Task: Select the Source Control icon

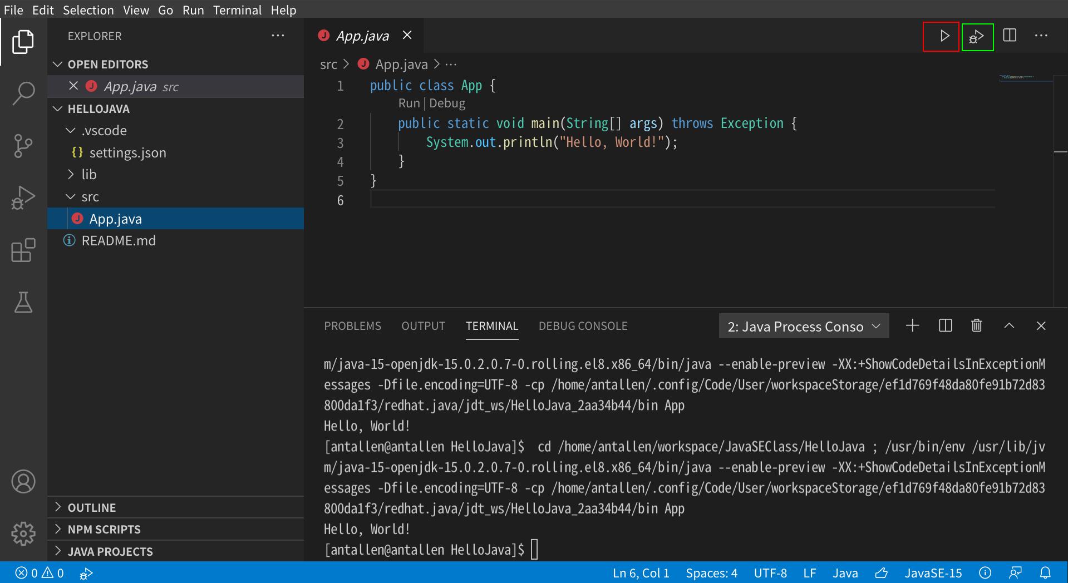Action: [x=23, y=146]
